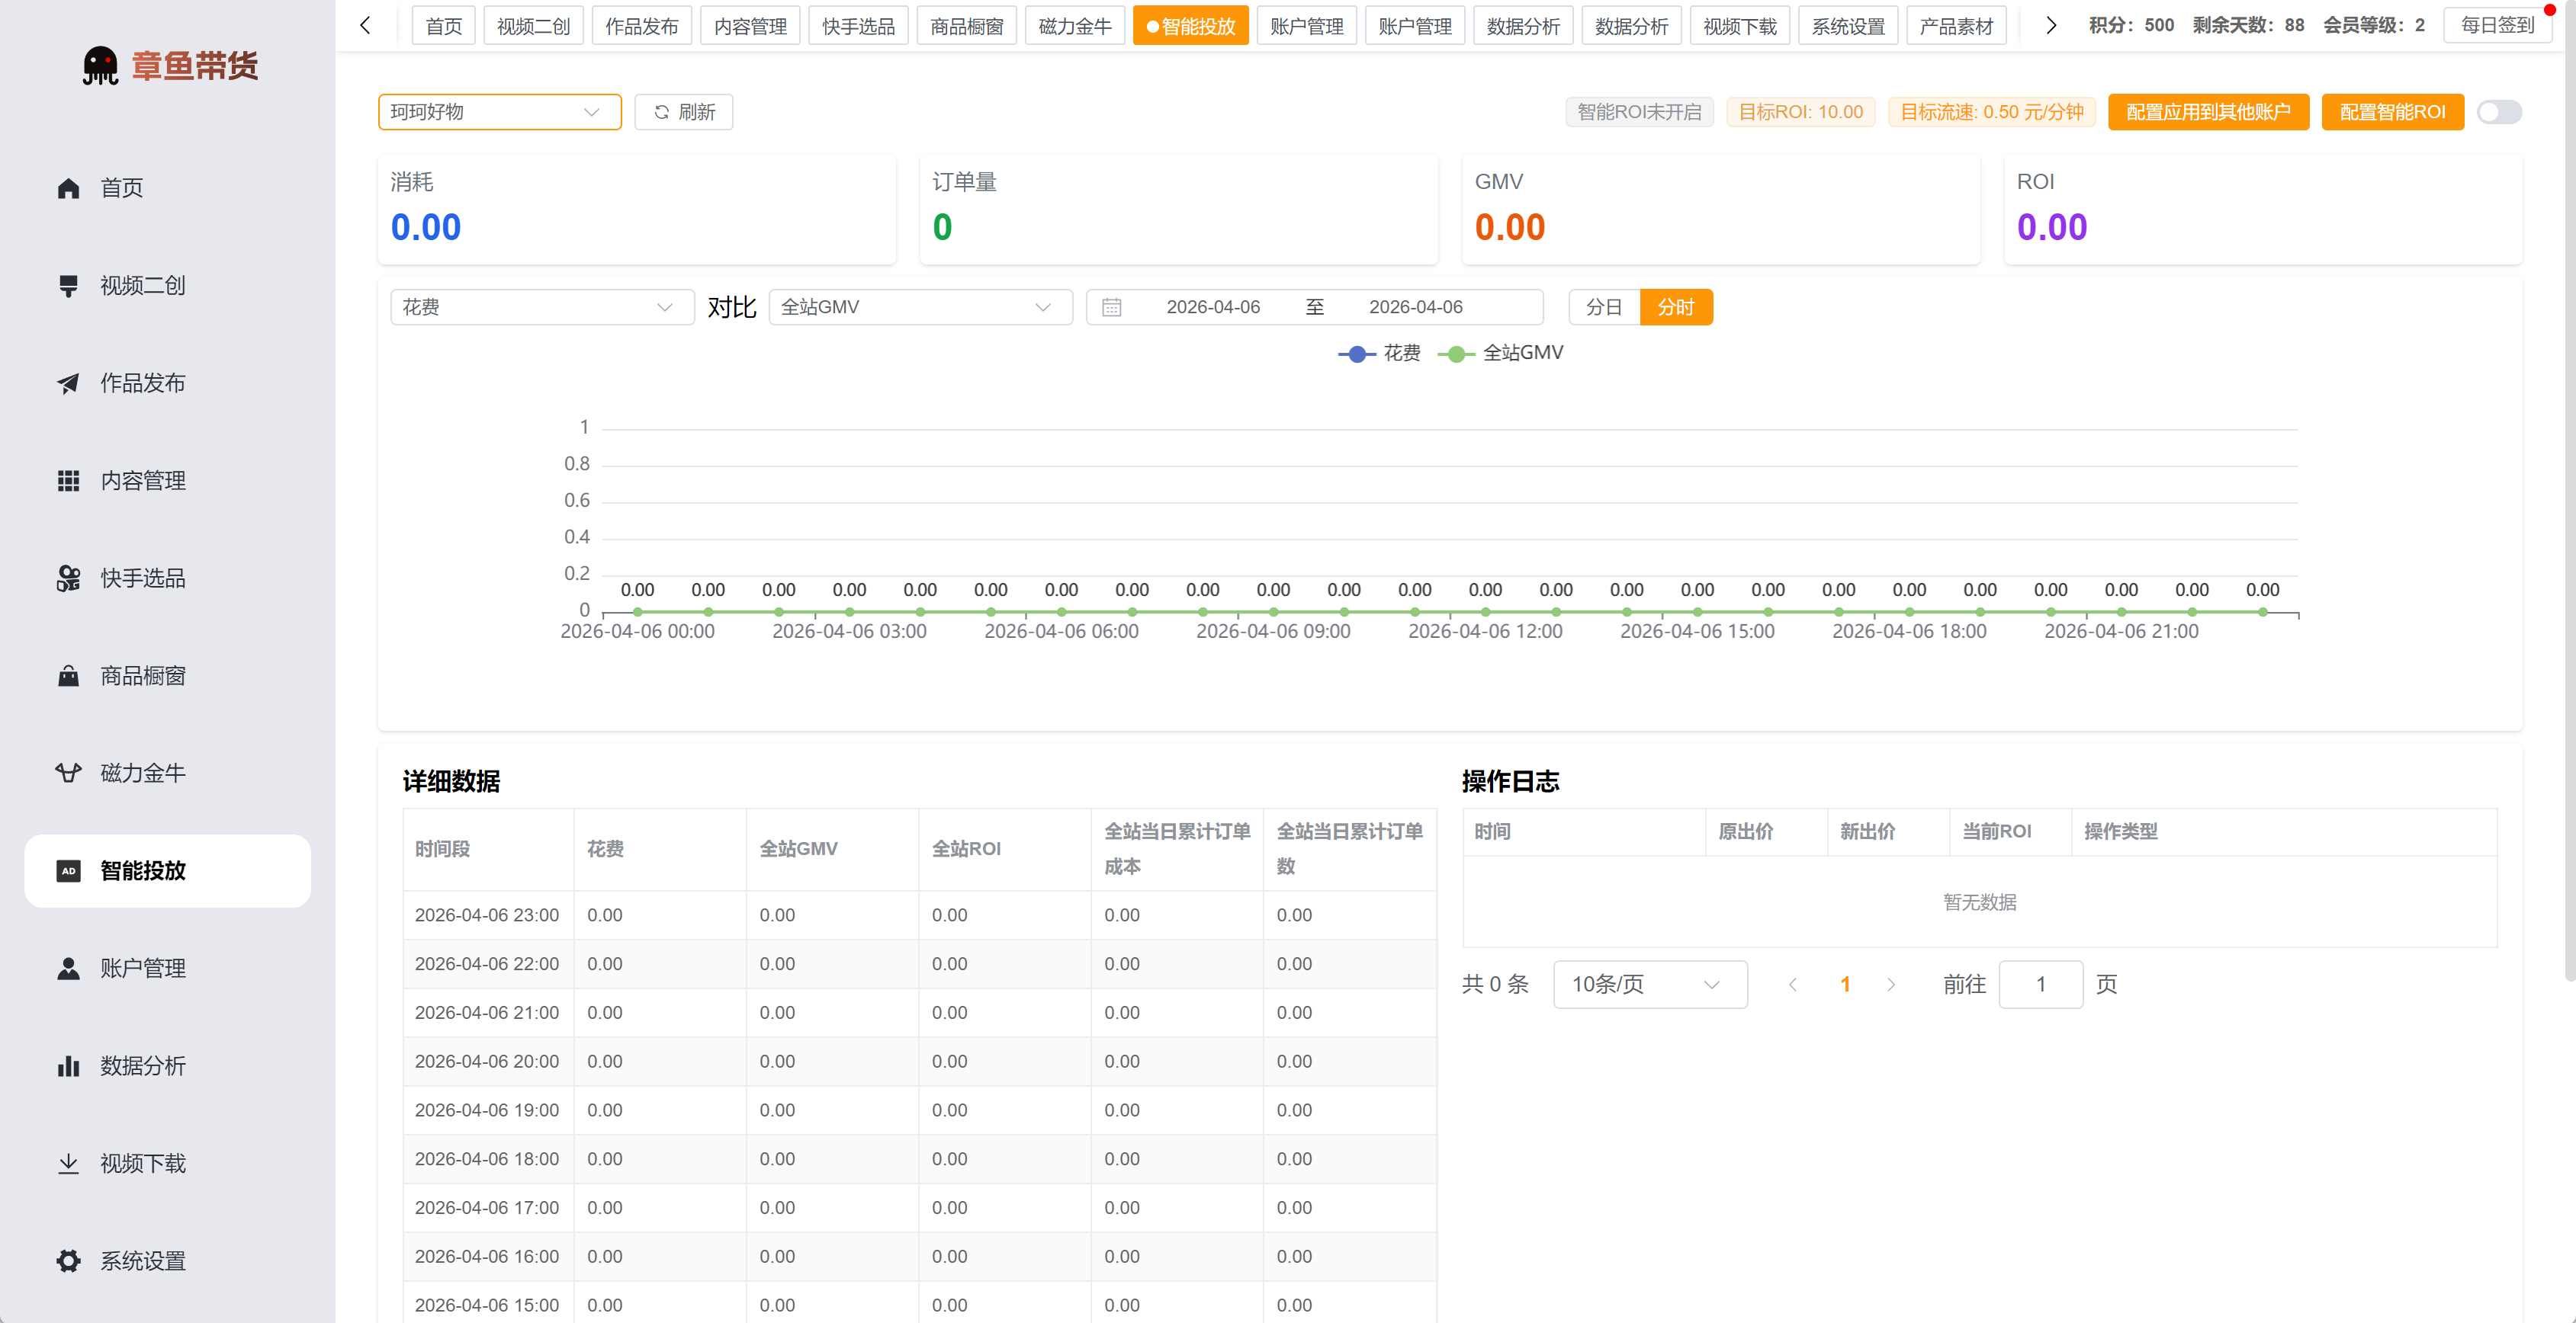Click the 每日签到 button
The image size is (2576, 1323).
pyautogui.click(x=2497, y=25)
